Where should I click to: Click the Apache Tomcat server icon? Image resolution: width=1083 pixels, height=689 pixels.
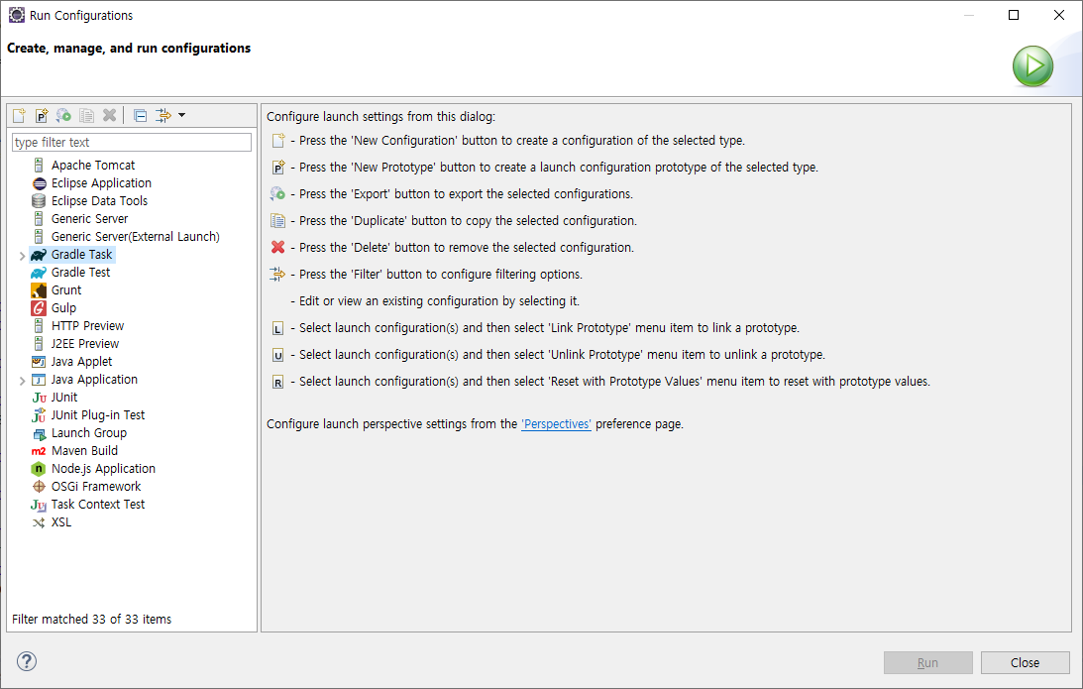click(x=39, y=166)
